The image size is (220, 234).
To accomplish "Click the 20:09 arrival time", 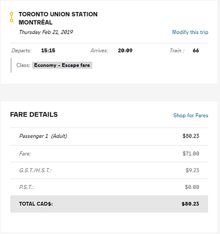I will coord(125,51).
